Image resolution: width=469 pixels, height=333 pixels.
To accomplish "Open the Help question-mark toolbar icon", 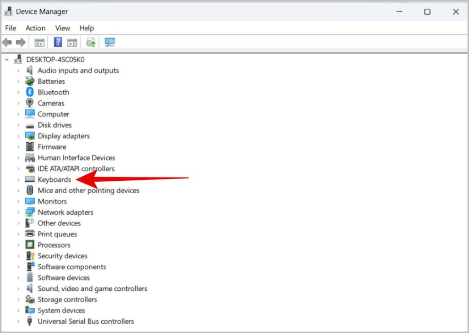I will 58,42.
